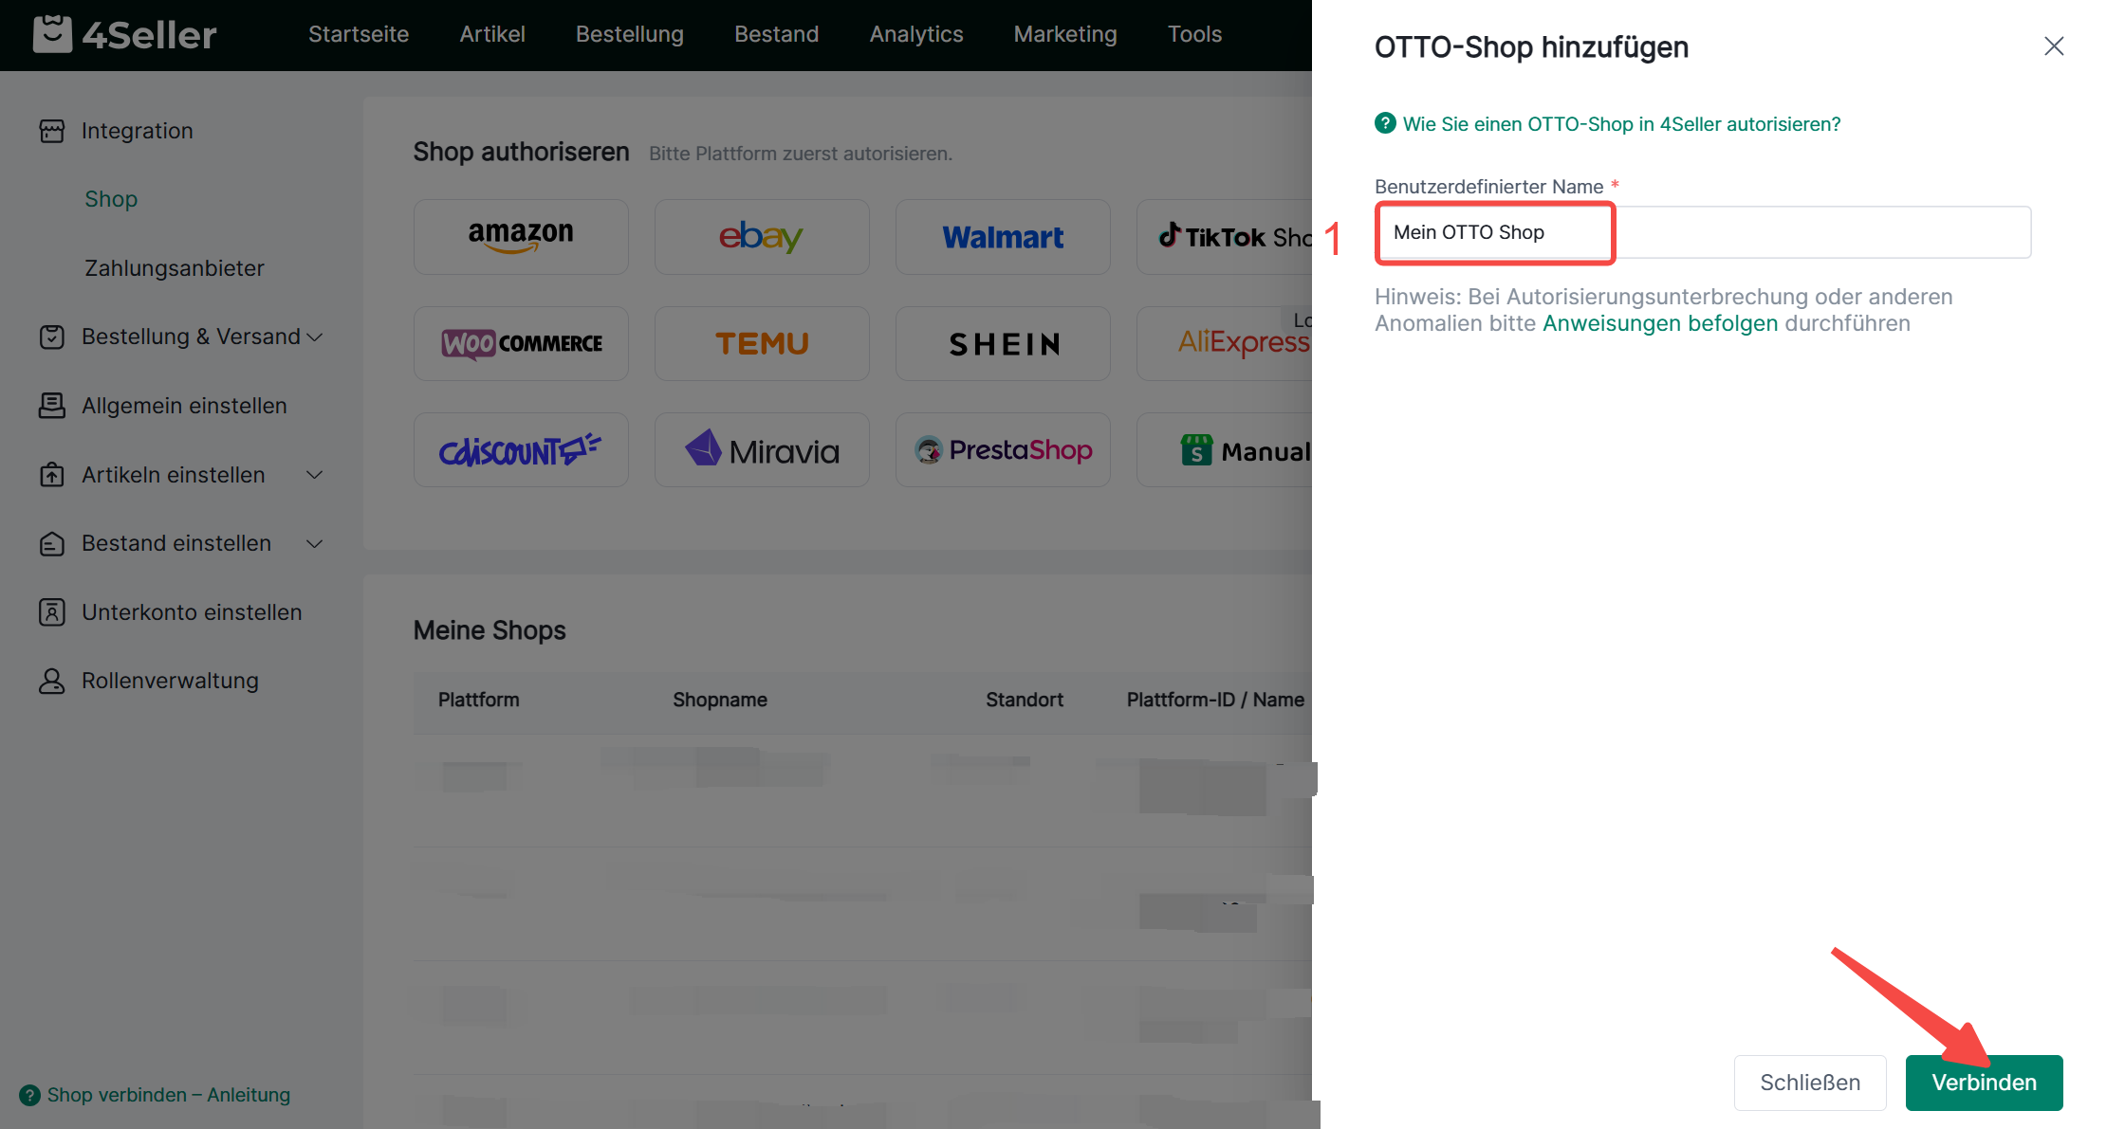Expand the Bestand einstellen chevron
The image size is (2125, 1129).
point(315,543)
